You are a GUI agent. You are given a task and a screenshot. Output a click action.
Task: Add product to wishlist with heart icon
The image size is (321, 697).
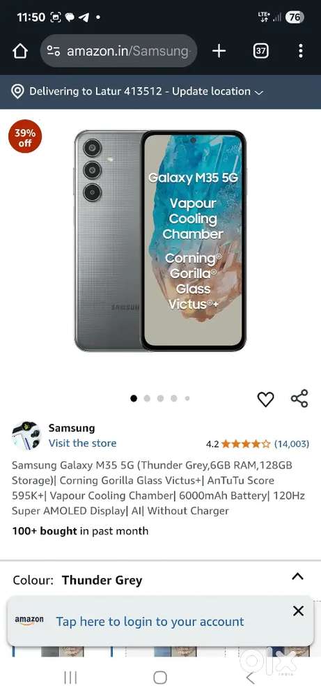(x=265, y=399)
